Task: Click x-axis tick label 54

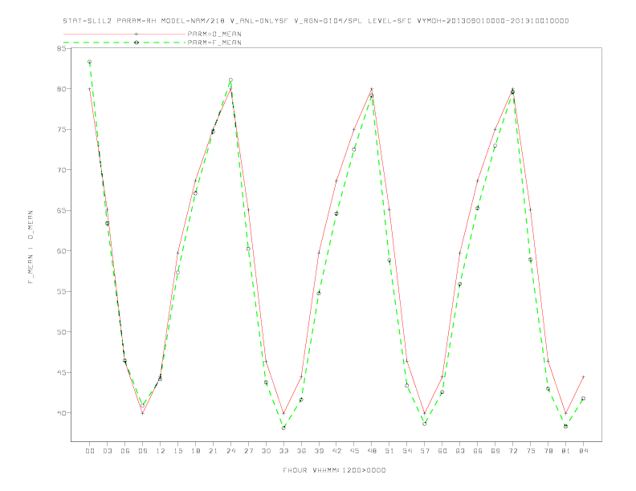Action: click(x=407, y=451)
